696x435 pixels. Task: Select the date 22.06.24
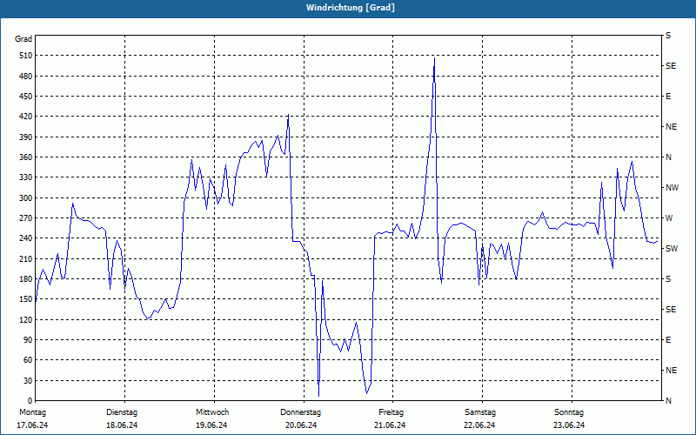[x=479, y=425]
